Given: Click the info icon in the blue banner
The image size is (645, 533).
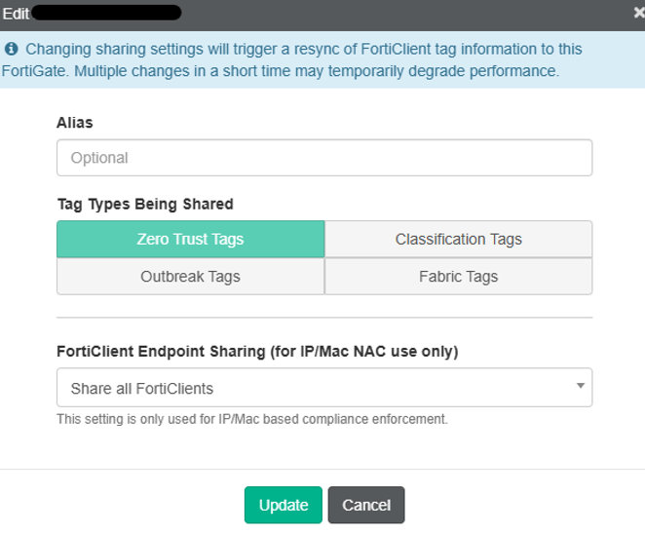Looking at the screenshot, I should tap(12, 49).
